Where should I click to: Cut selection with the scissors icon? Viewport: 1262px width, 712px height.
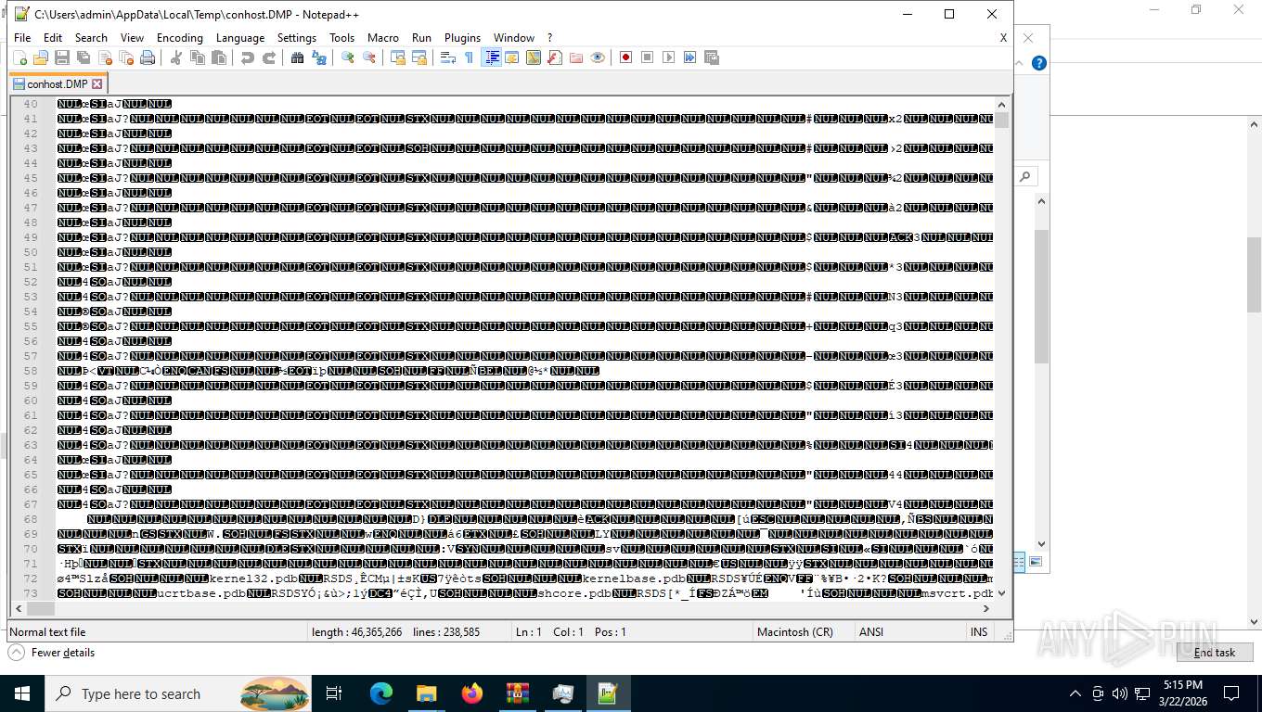[176, 57]
